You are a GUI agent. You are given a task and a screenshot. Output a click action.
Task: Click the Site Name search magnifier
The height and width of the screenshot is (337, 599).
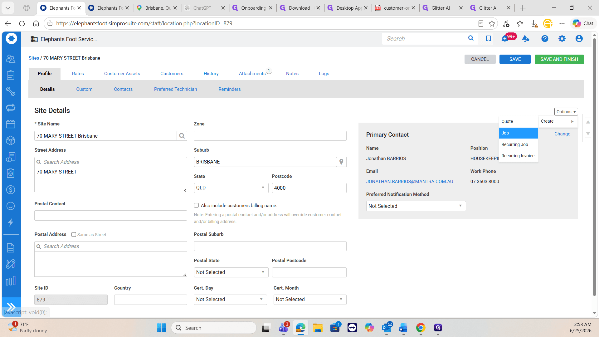[x=182, y=136]
